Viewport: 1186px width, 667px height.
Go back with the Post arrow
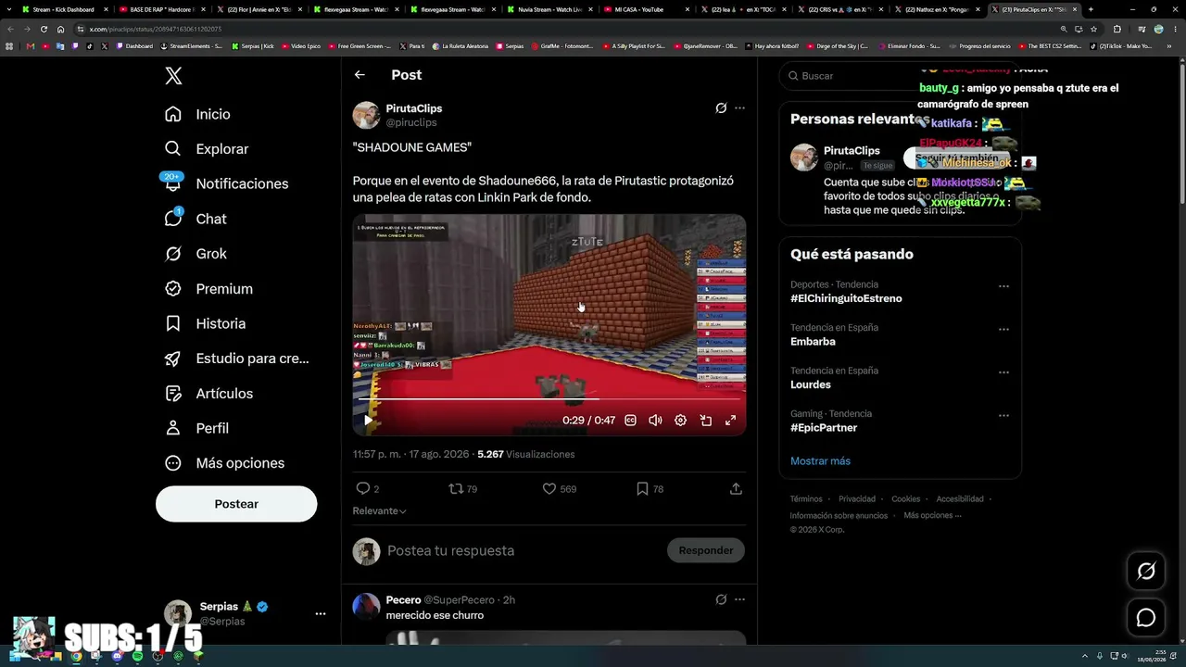coord(360,75)
